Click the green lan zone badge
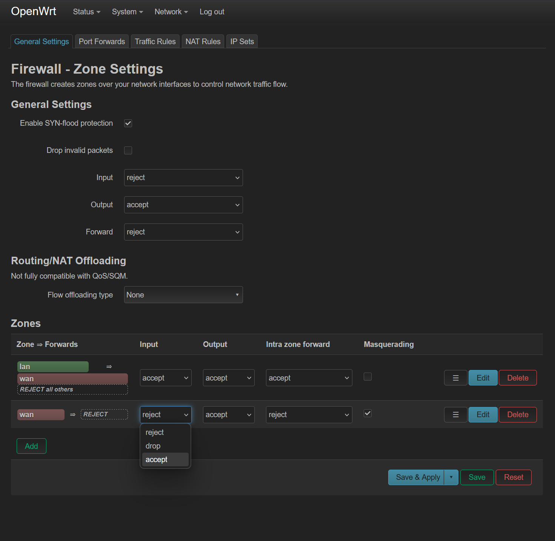 pyautogui.click(x=53, y=367)
